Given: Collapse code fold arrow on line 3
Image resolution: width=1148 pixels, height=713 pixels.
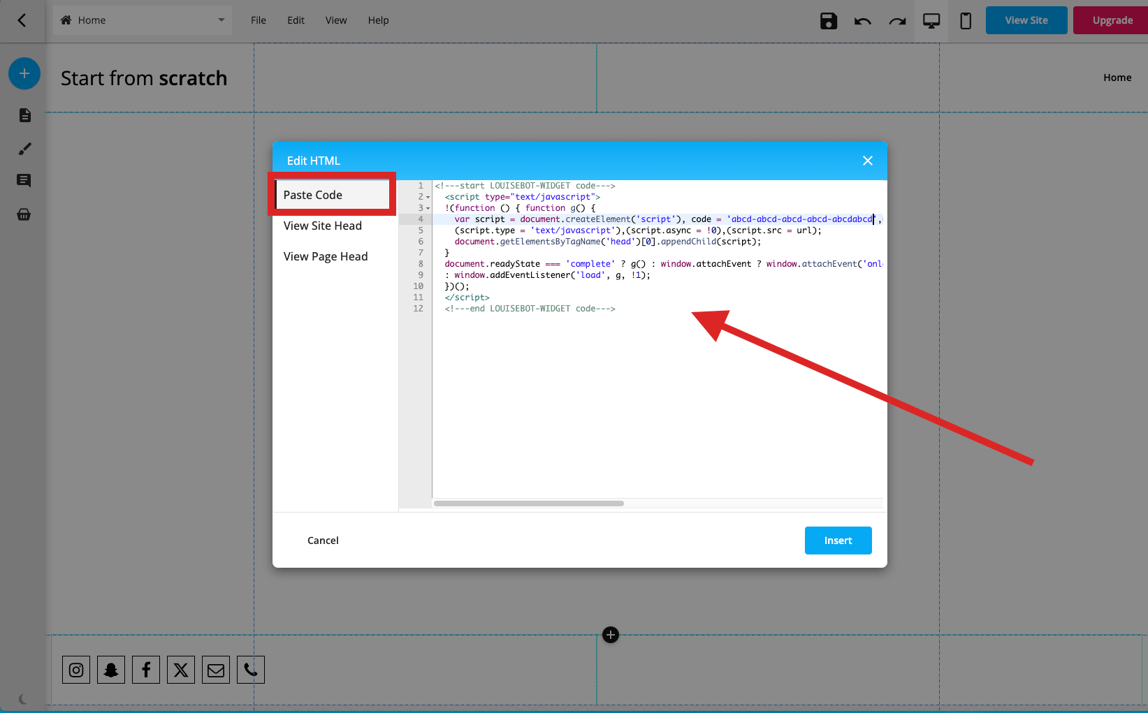Looking at the screenshot, I should pyautogui.click(x=428, y=209).
